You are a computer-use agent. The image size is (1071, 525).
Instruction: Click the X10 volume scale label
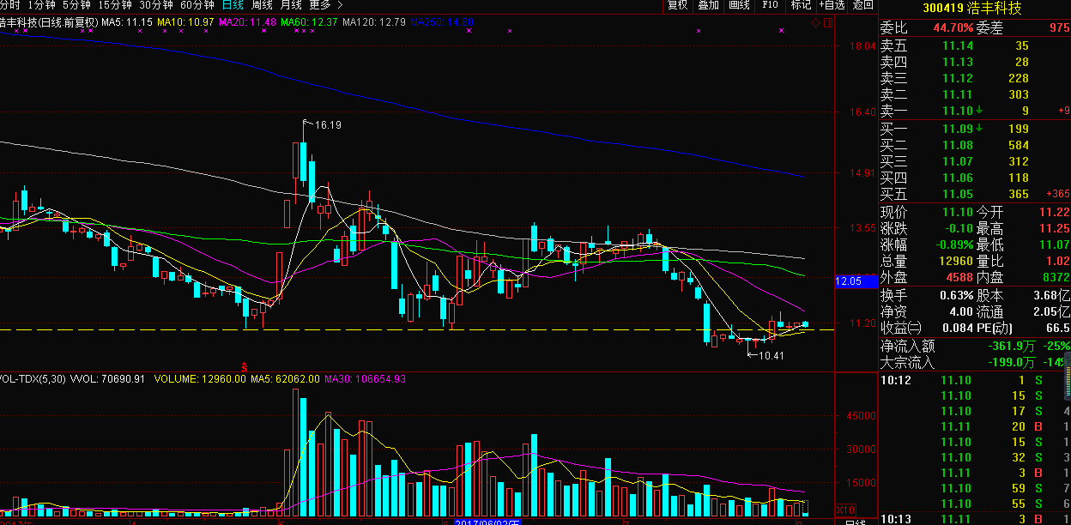[x=845, y=510]
